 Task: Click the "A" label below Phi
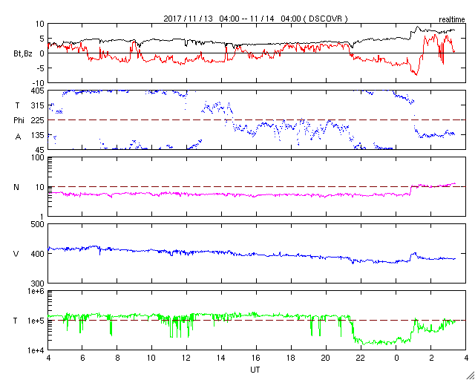pos(19,137)
